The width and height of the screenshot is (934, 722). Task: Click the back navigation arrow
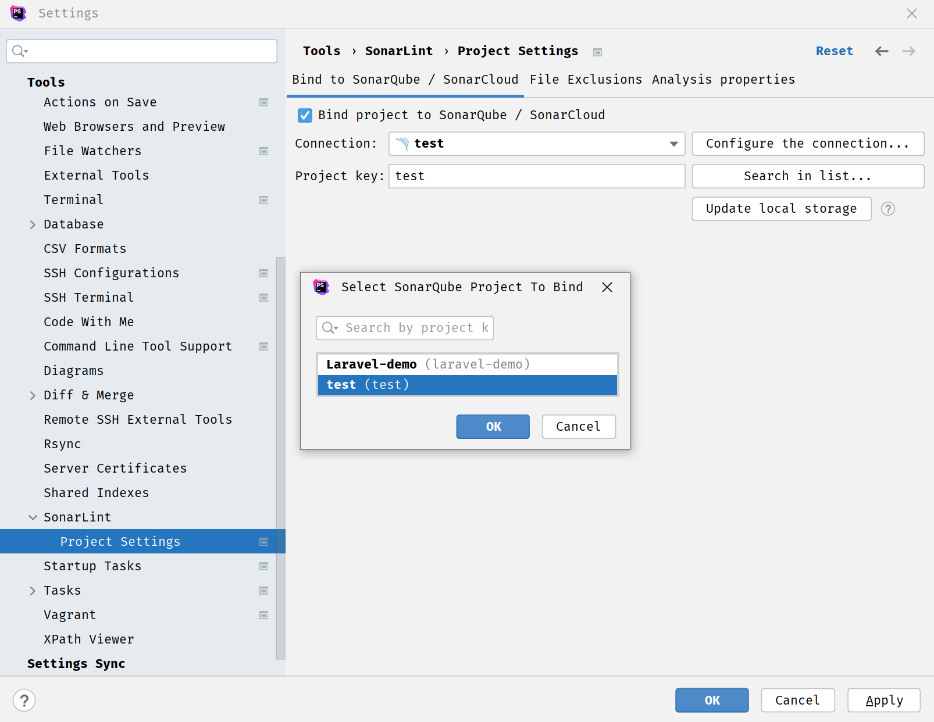click(x=881, y=51)
